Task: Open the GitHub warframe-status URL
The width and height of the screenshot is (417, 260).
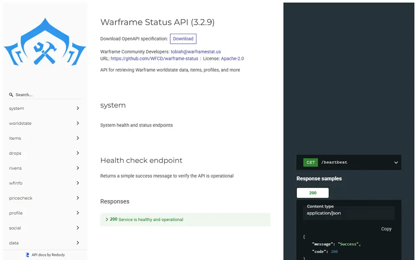Action: click(x=155, y=59)
